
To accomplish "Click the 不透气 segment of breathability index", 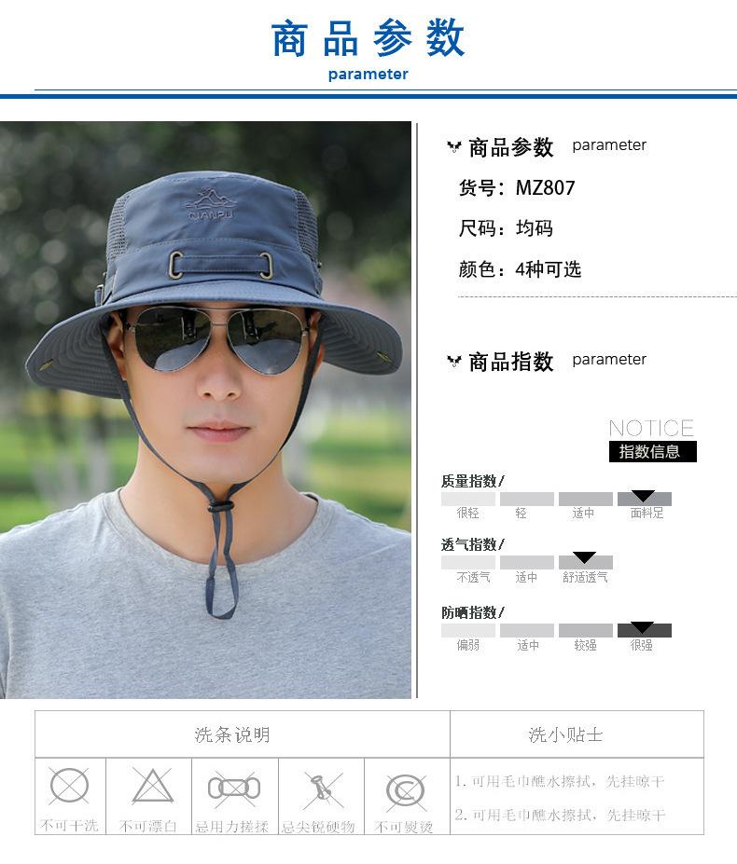I will click(468, 563).
